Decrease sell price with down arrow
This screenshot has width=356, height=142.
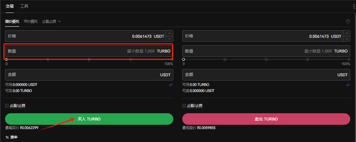[x=347, y=39]
